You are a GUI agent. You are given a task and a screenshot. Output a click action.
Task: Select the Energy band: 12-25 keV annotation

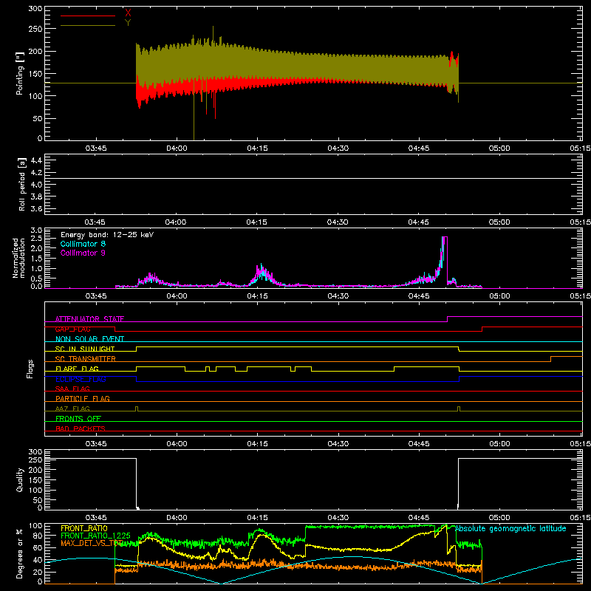(x=107, y=235)
